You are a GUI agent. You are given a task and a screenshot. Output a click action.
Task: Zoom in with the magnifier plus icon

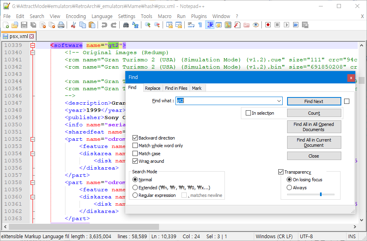[147, 25]
